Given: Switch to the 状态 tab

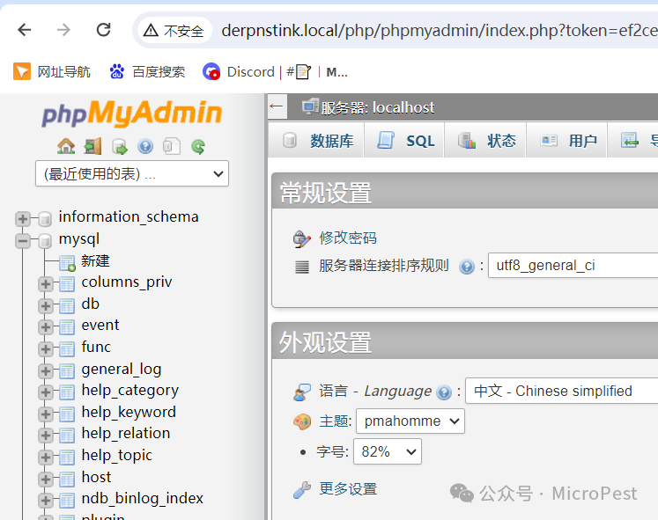Looking at the screenshot, I should tap(486, 141).
